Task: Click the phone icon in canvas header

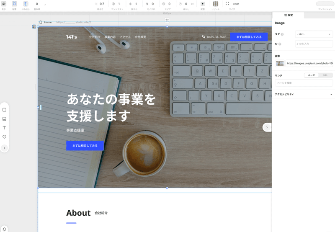Action: (x=204, y=37)
